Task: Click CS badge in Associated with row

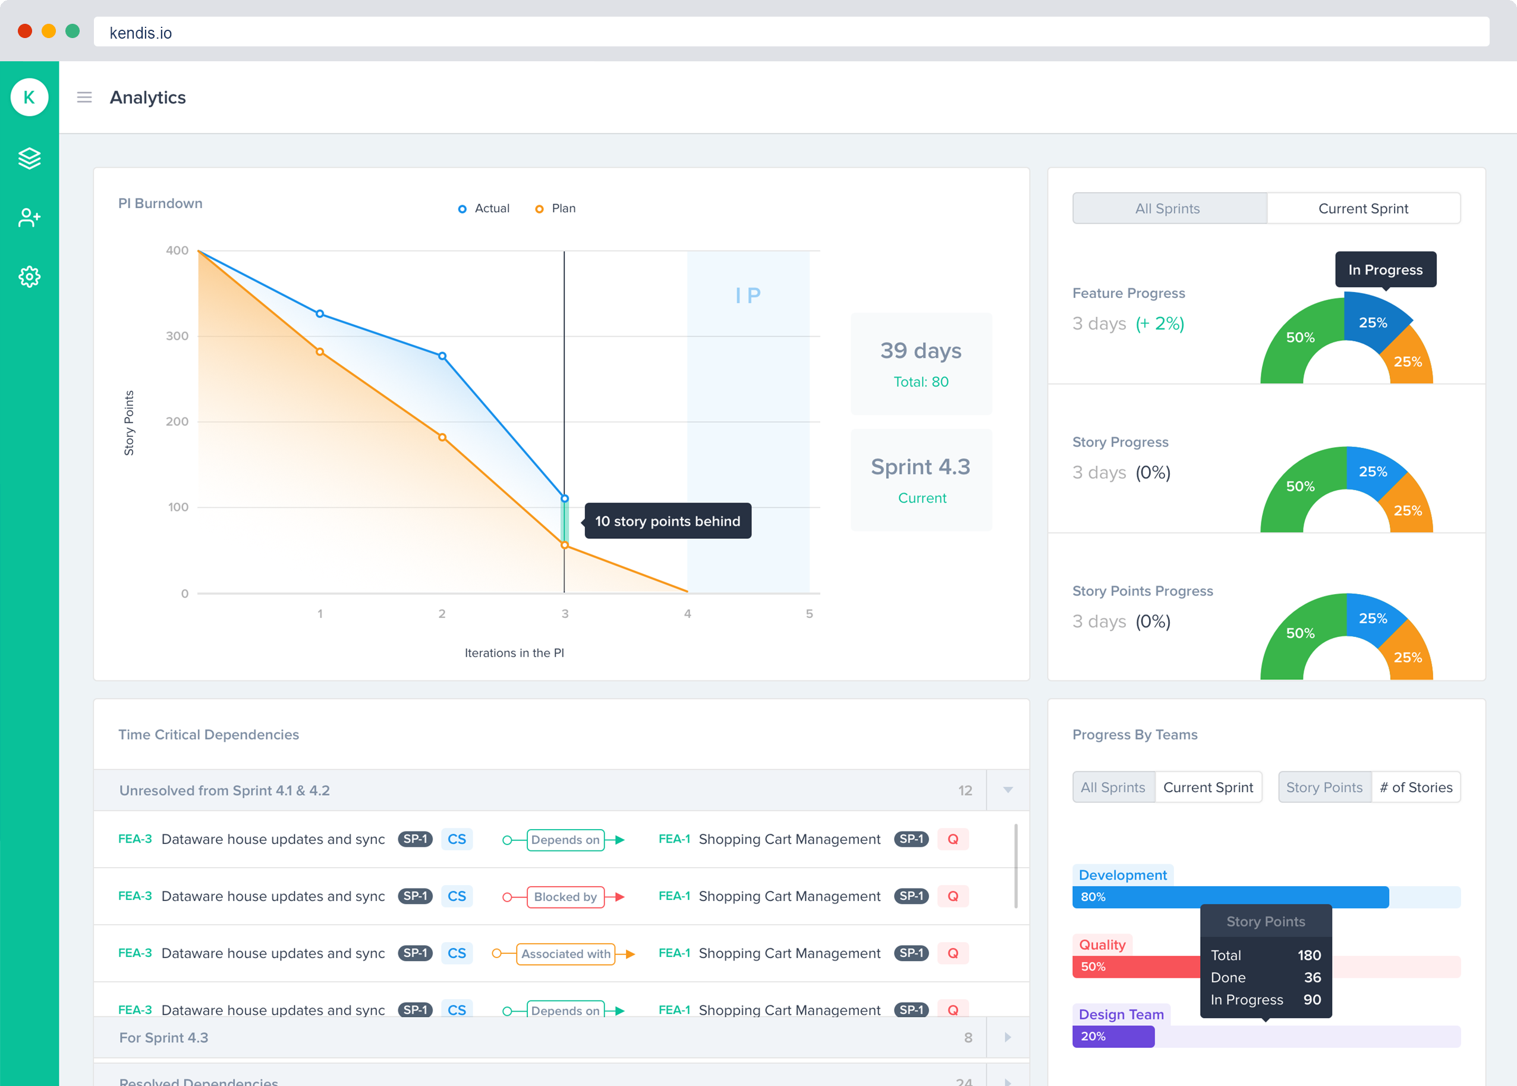Action: (x=457, y=953)
